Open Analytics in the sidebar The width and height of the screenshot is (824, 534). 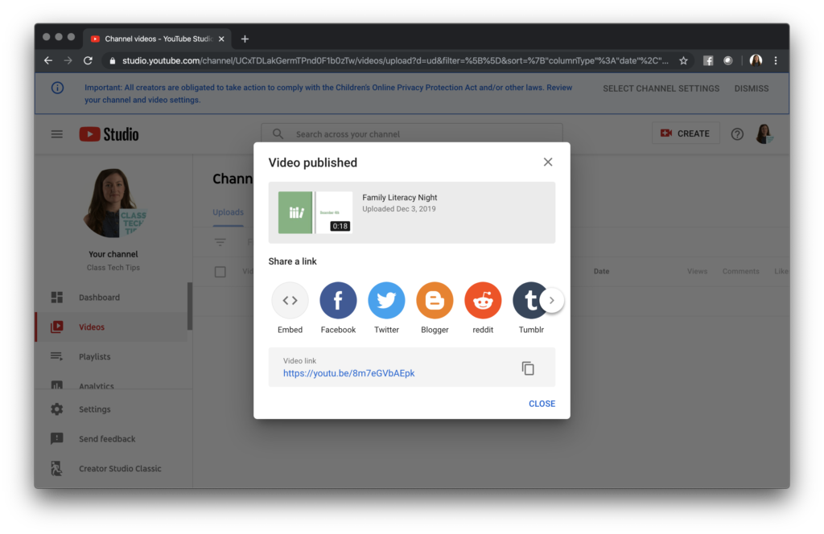point(111,384)
